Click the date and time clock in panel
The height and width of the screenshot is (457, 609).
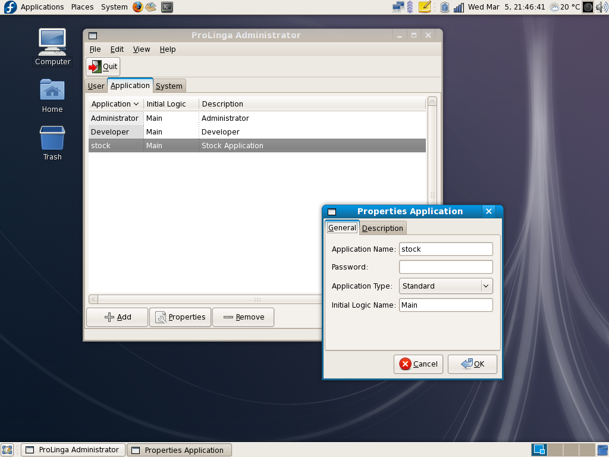[x=507, y=7]
